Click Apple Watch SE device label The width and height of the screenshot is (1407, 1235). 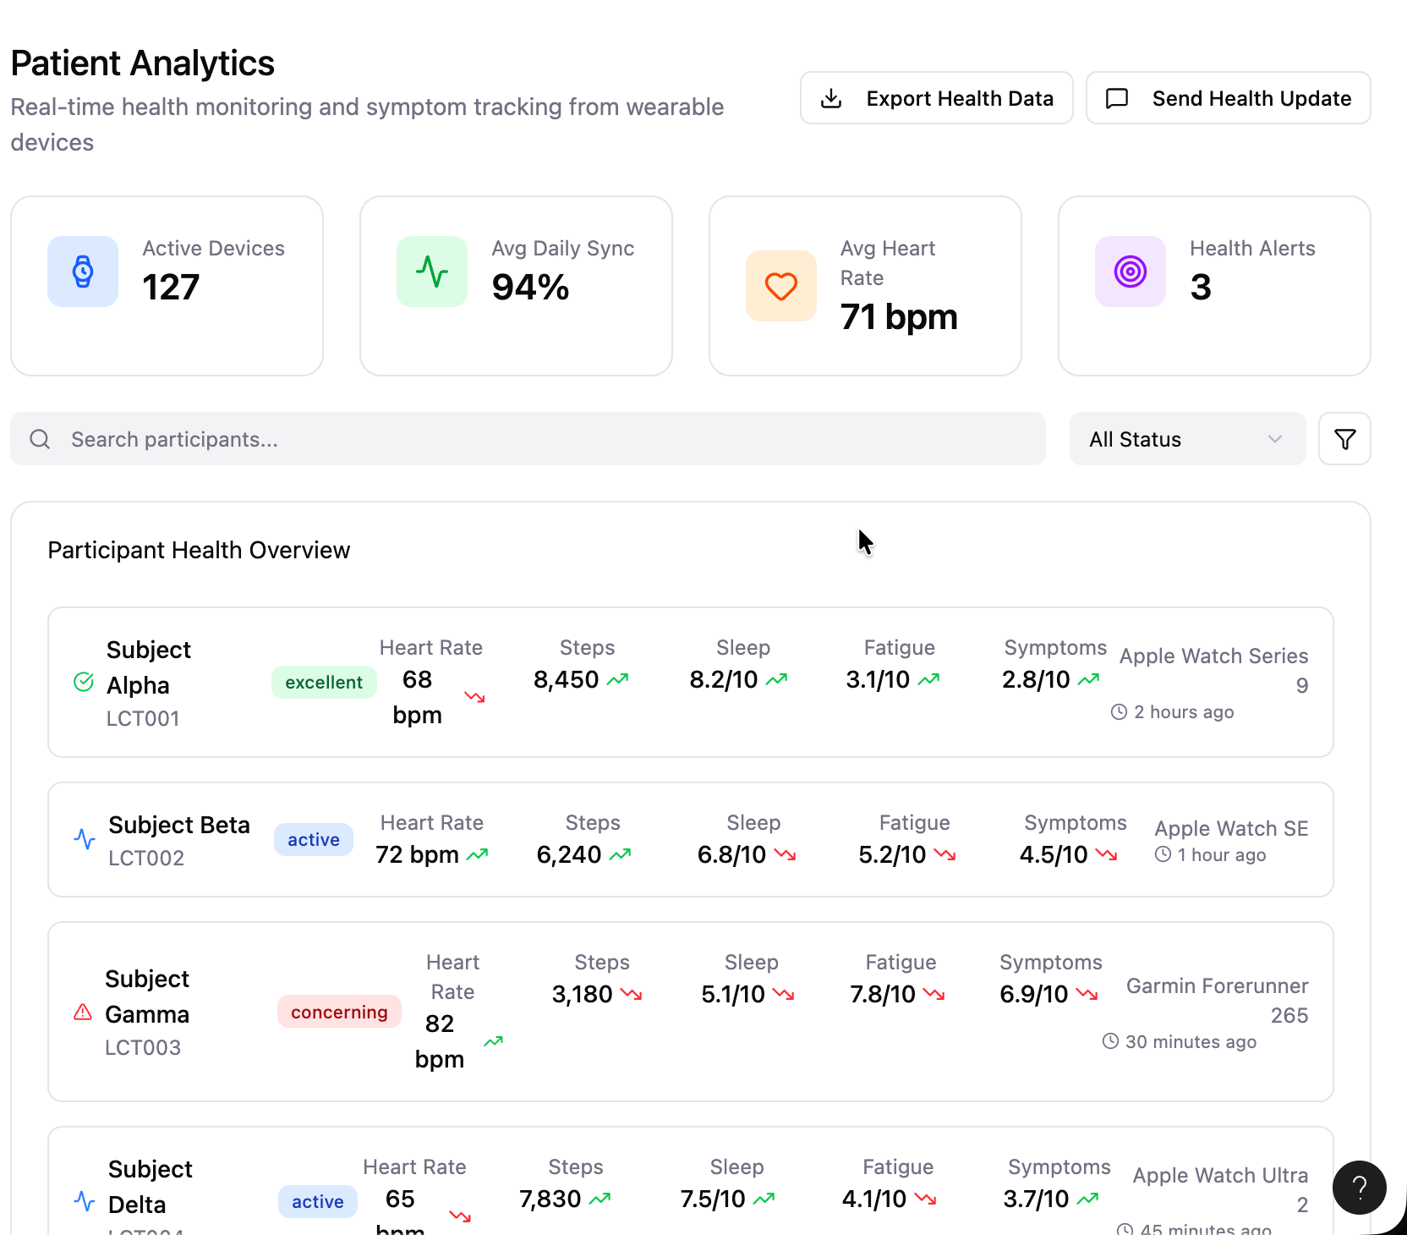click(x=1231, y=828)
